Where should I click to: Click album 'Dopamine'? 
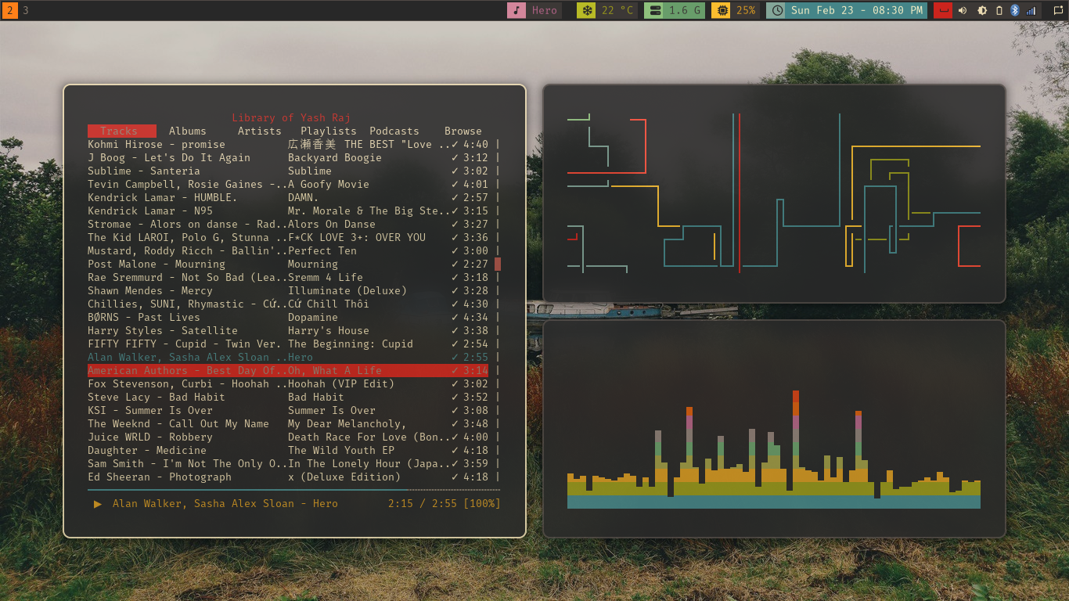pos(313,317)
